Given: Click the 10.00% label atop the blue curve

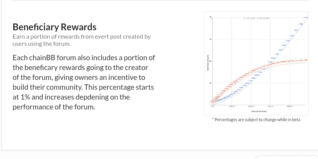Looking at the screenshot, I should tap(305, 18).
